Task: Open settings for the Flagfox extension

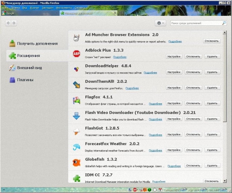Action: pyautogui.click(x=174, y=103)
